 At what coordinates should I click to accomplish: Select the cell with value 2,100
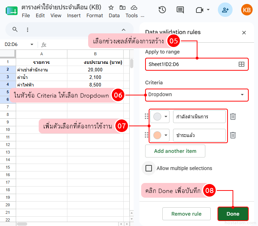[x=95, y=77]
